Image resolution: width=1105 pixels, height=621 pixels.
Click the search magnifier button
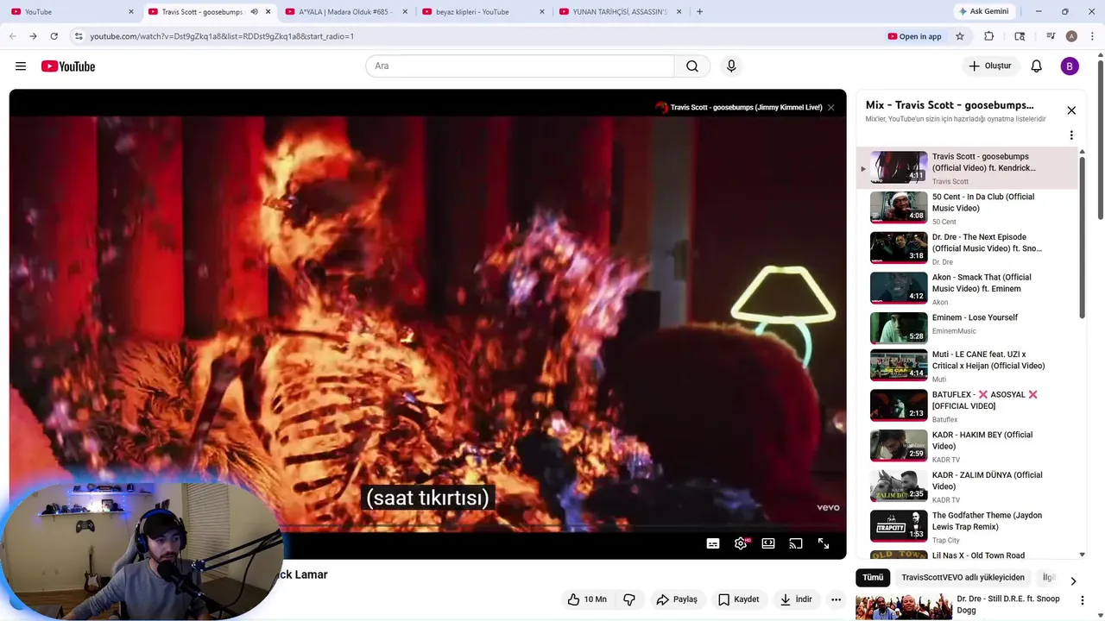[692, 66]
